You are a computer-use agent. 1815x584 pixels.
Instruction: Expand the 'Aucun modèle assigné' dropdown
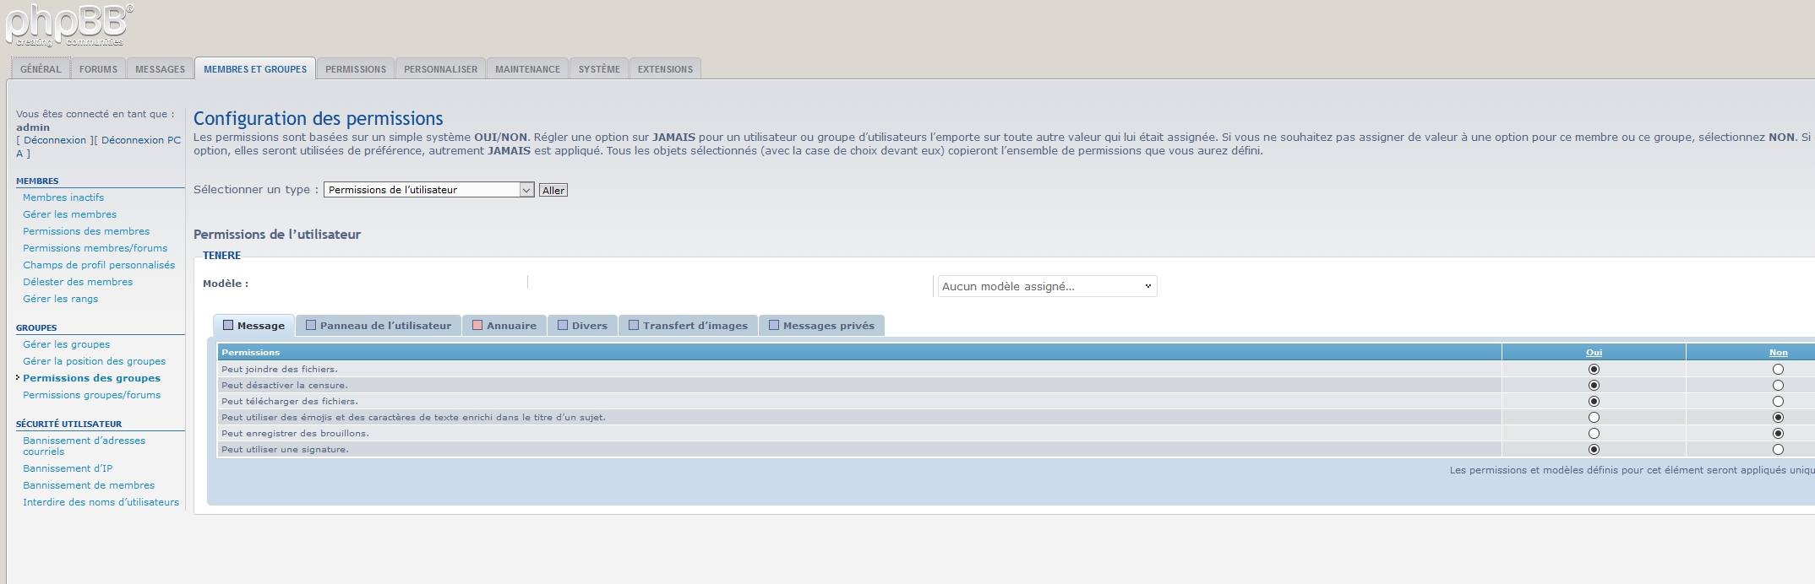click(x=1046, y=286)
